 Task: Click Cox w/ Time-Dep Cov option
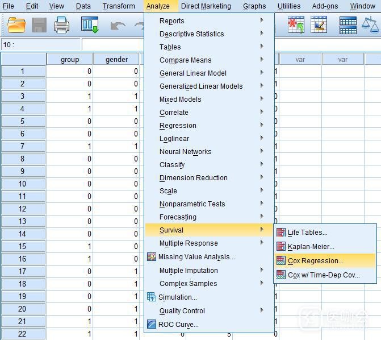pos(324,275)
